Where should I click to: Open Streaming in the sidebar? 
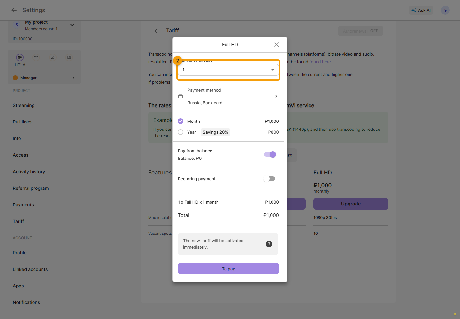(x=24, y=105)
